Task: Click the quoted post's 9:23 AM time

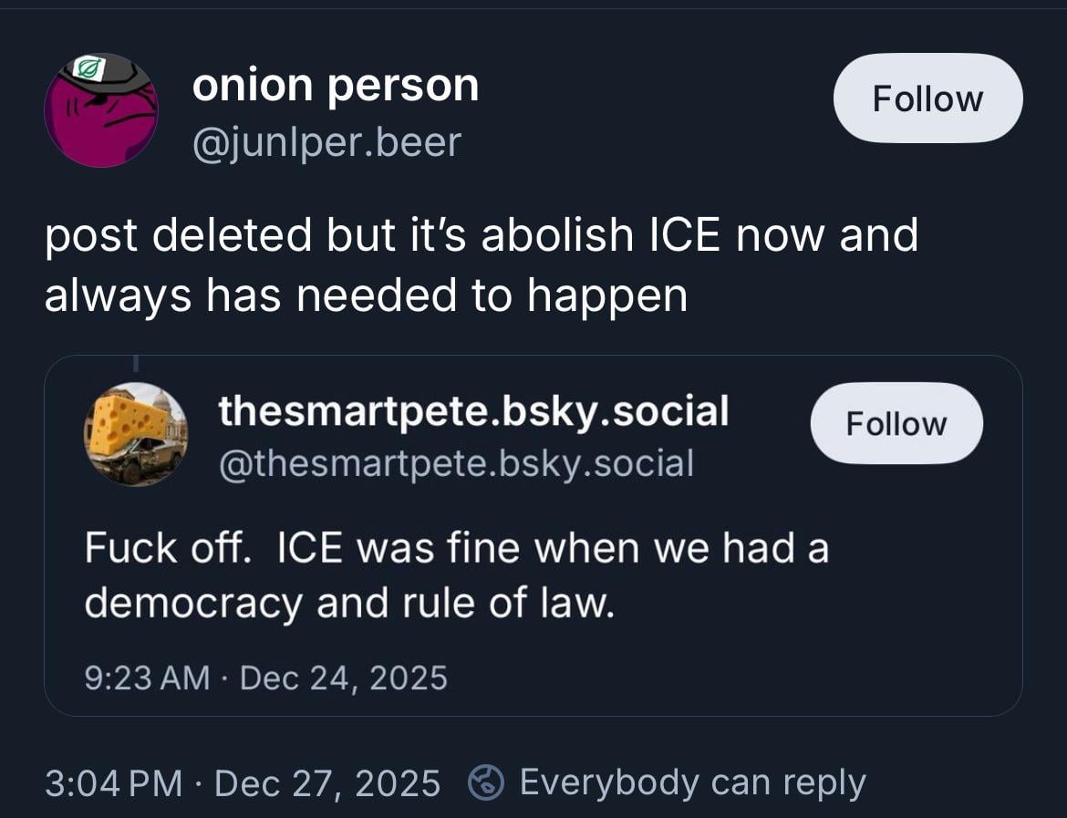Action: [146, 678]
